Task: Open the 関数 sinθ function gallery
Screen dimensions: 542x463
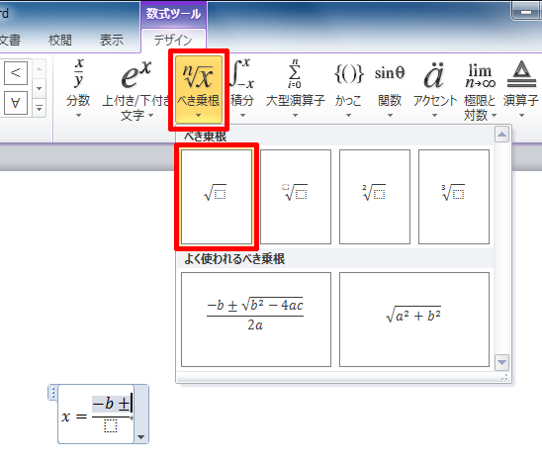Action: (390, 88)
